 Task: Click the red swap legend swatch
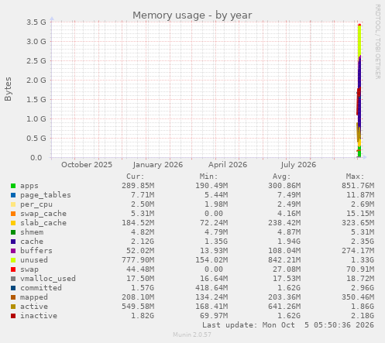(x=13, y=269)
